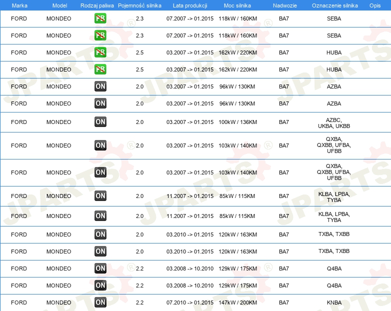Click the Marka column header

tap(19, 5)
